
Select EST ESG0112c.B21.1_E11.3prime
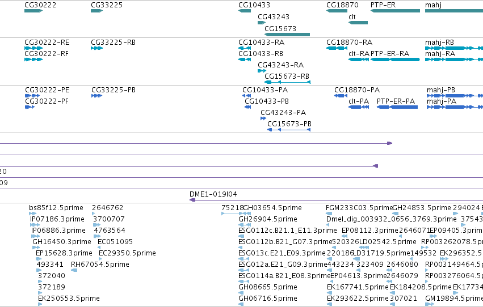[x=241, y=236]
